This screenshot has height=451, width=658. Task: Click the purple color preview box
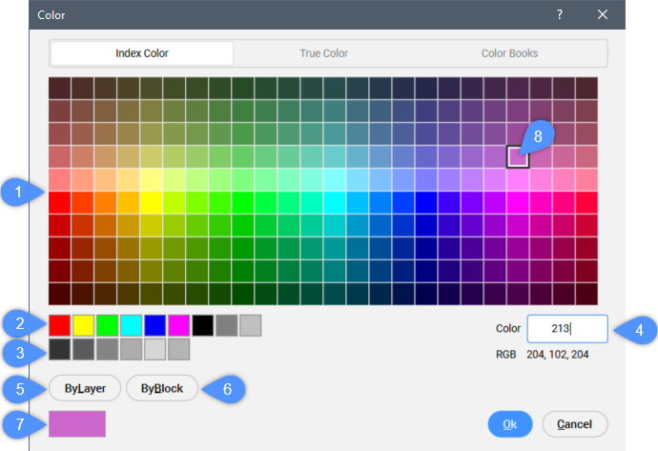(x=77, y=423)
